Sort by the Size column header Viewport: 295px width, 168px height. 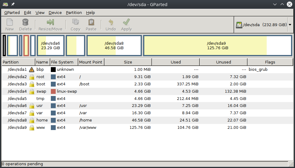click(x=128, y=62)
